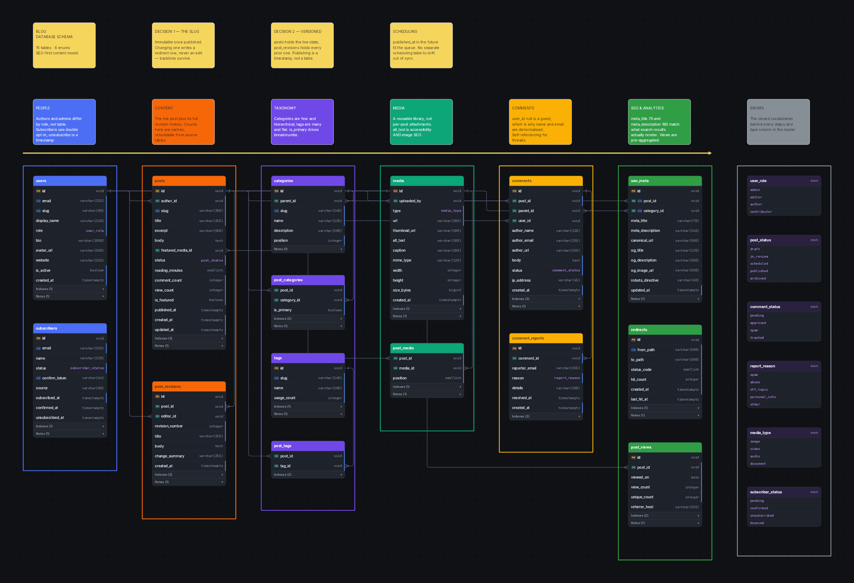Click the FK badge beside uploaded_by

[x=395, y=201]
